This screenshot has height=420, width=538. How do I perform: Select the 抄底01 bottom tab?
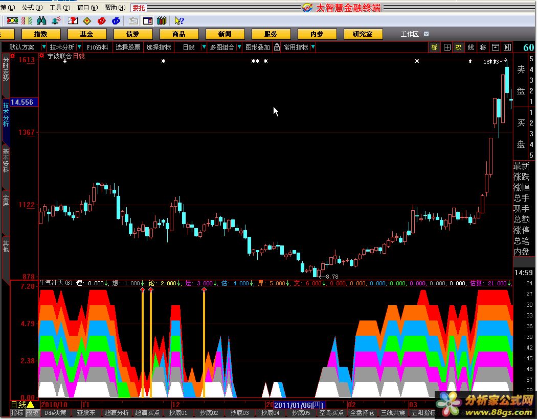178,413
